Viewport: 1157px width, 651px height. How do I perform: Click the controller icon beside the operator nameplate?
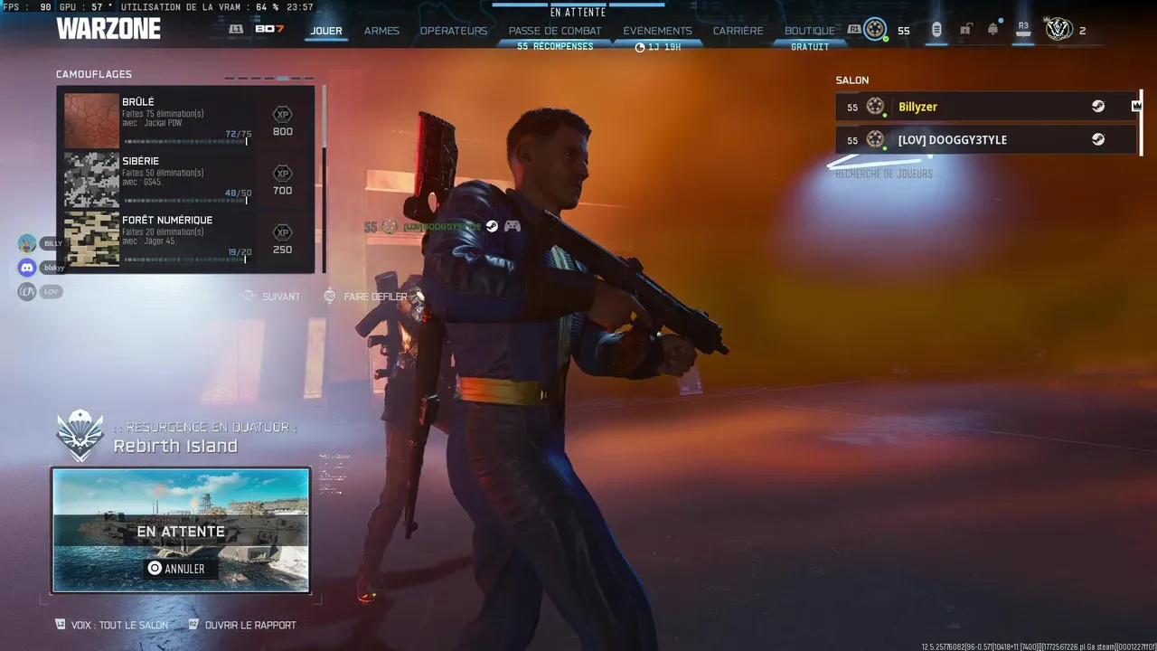[x=512, y=226]
